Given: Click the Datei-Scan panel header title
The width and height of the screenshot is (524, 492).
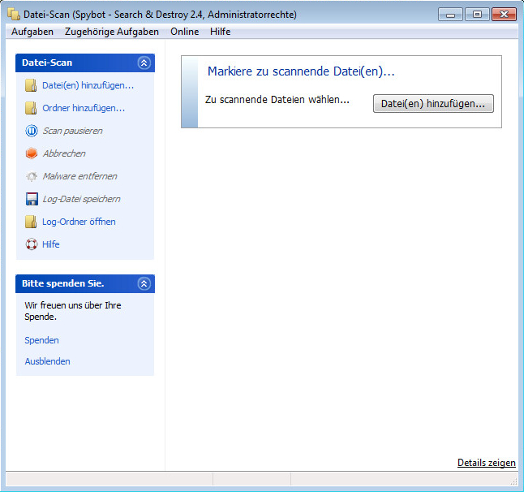Looking at the screenshot, I should tap(47, 63).
